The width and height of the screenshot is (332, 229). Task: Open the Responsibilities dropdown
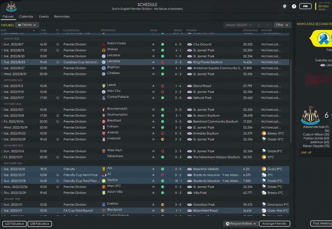[x=241, y=224]
